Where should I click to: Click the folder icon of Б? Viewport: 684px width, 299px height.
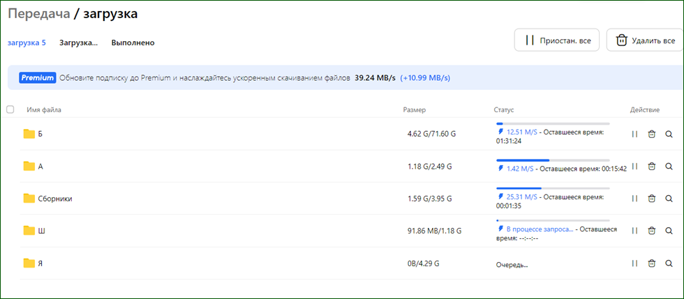[29, 134]
